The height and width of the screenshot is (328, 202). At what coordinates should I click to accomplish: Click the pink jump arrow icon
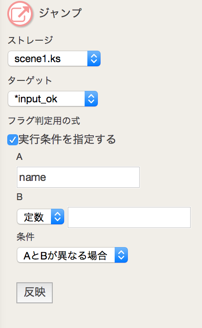(20, 14)
